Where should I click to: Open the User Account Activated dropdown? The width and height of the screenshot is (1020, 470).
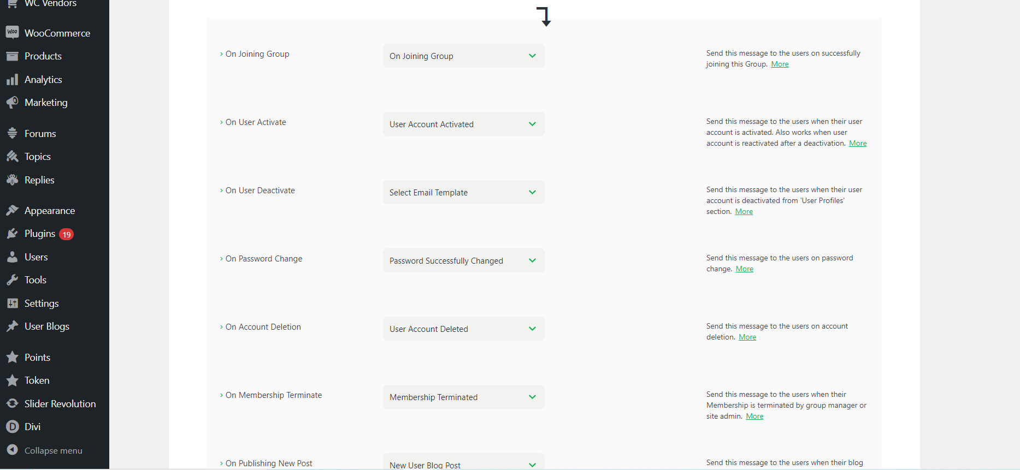coord(463,124)
